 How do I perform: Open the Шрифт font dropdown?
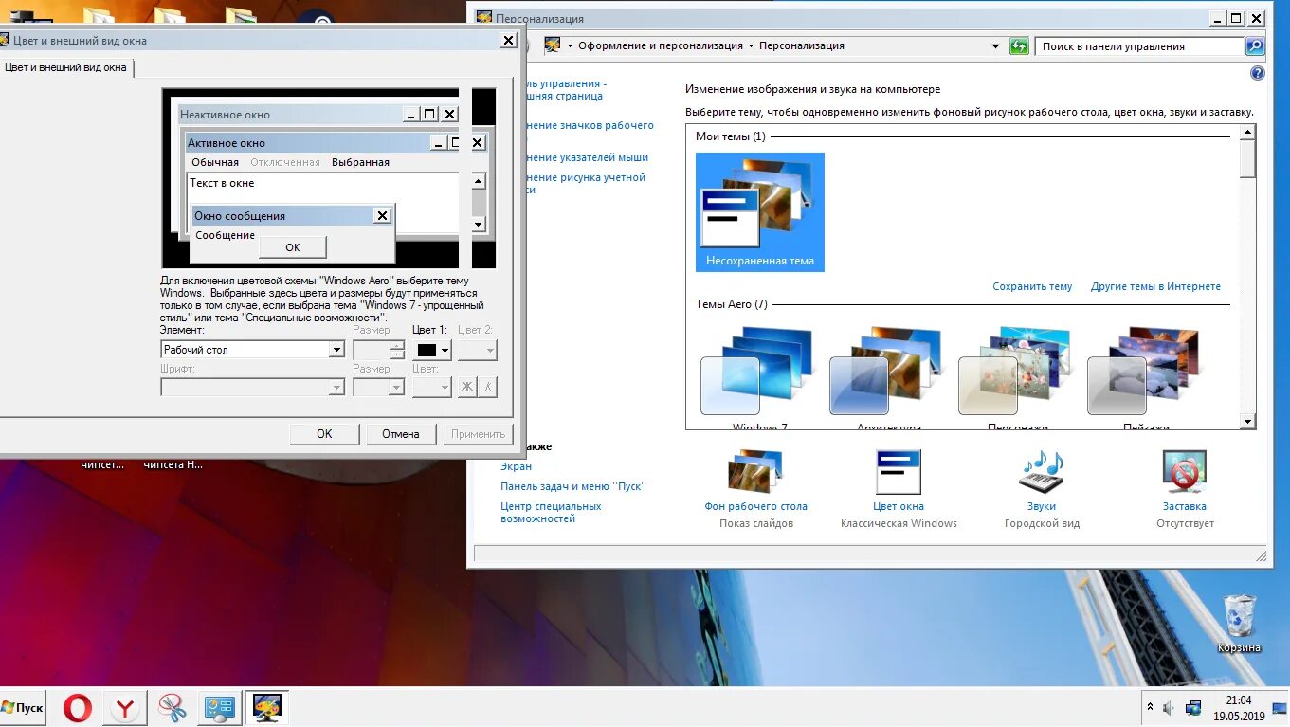click(x=252, y=387)
